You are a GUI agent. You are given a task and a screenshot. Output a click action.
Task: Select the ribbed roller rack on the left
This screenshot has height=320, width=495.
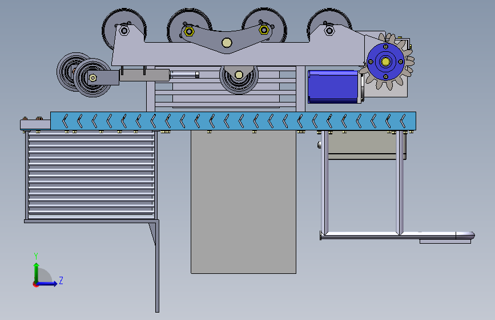tap(91, 175)
